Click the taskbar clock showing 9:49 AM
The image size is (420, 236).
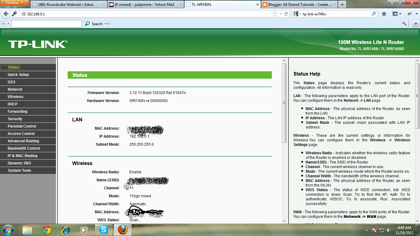click(404, 230)
